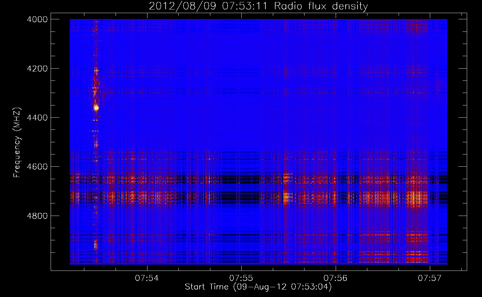Click the 4600 frequency tick label
This screenshot has width=482, height=297.
click(37, 167)
